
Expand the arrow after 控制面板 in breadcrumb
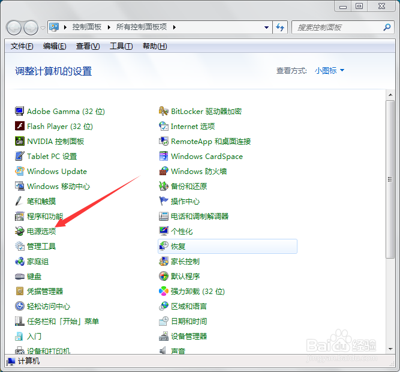[x=109, y=28]
